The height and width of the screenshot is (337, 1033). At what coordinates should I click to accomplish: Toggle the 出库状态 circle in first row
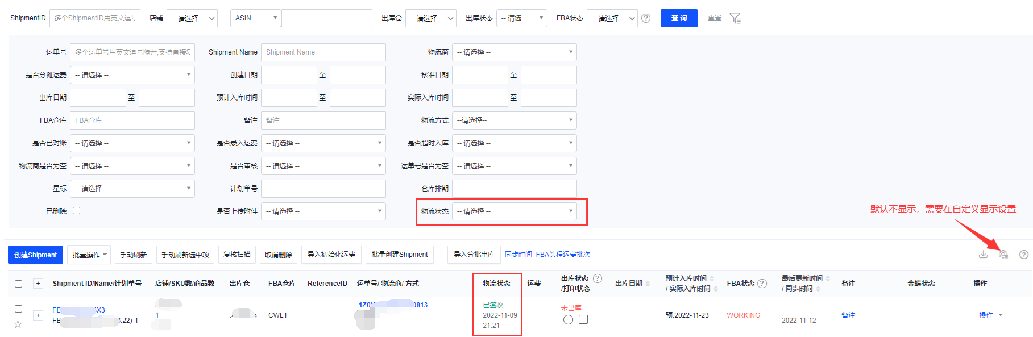click(568, 319)
